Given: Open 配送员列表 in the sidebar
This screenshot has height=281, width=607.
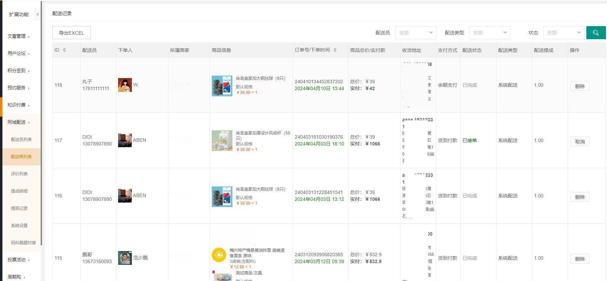Looking at the screenshot, I should pos(21,139).
